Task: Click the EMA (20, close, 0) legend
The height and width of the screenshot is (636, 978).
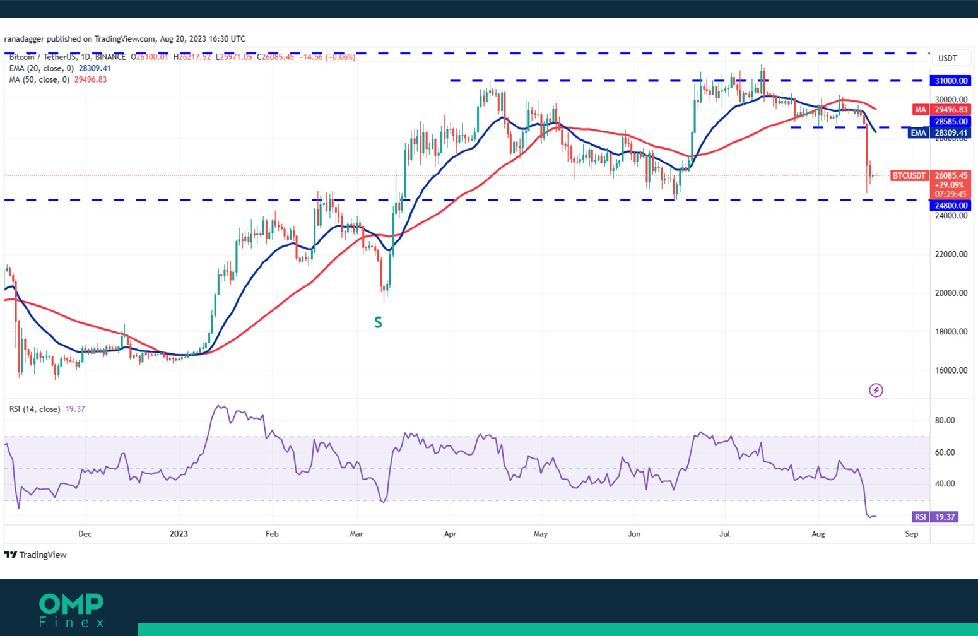Action: coord(60,68)
